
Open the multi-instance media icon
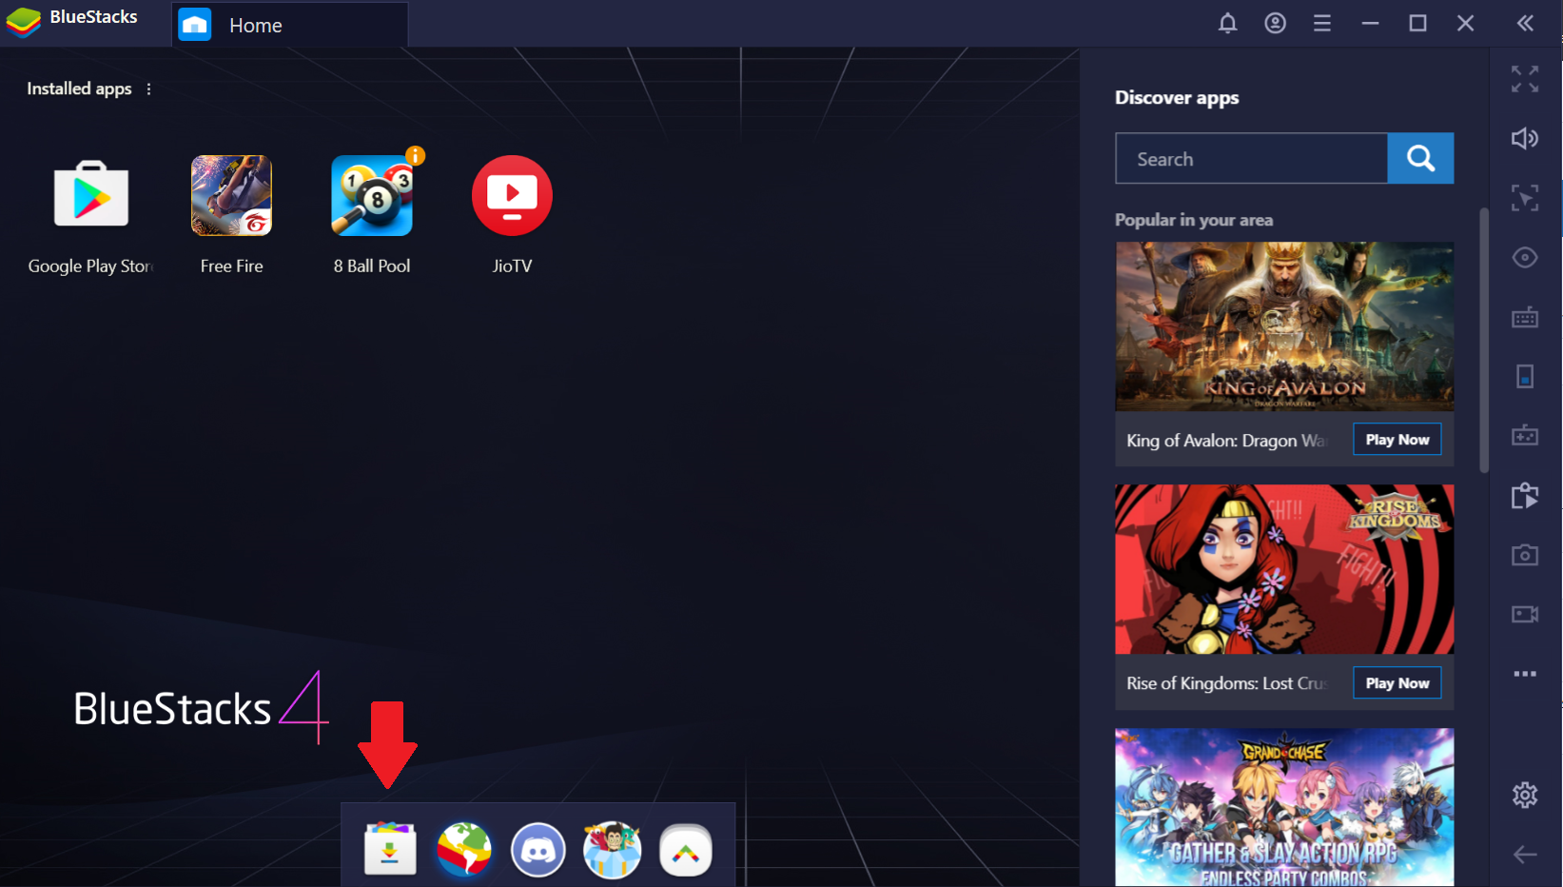click(x=1525, y=496)
